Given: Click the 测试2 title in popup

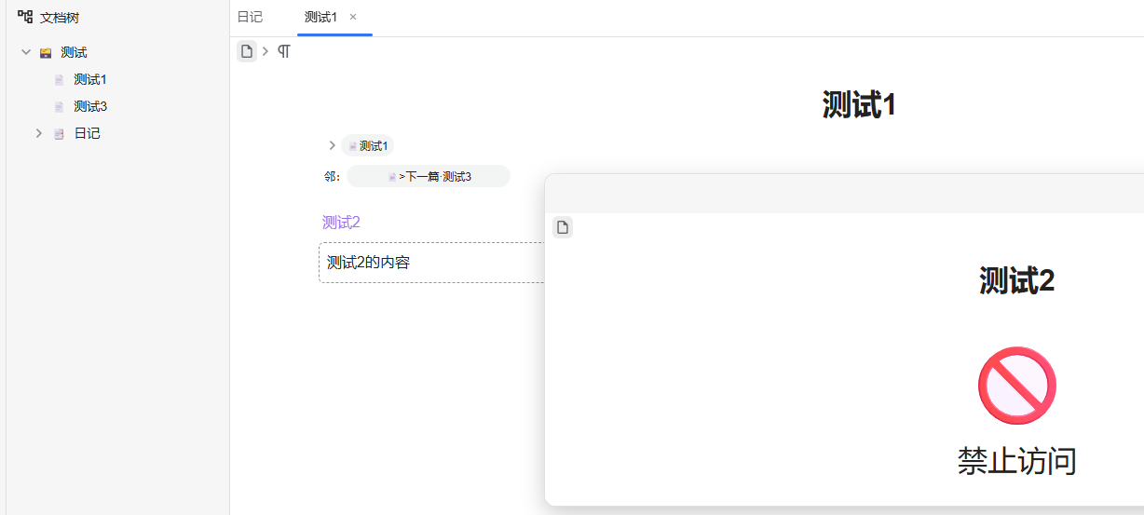Looking at the screenshot, I should click(1016, 280).
